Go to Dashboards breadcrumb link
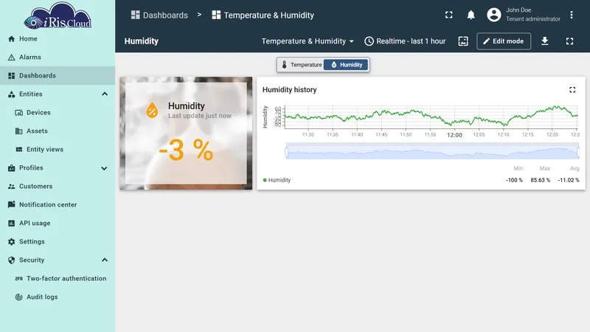The height and width of the screenshot is (332, 590). click(159, 15)
